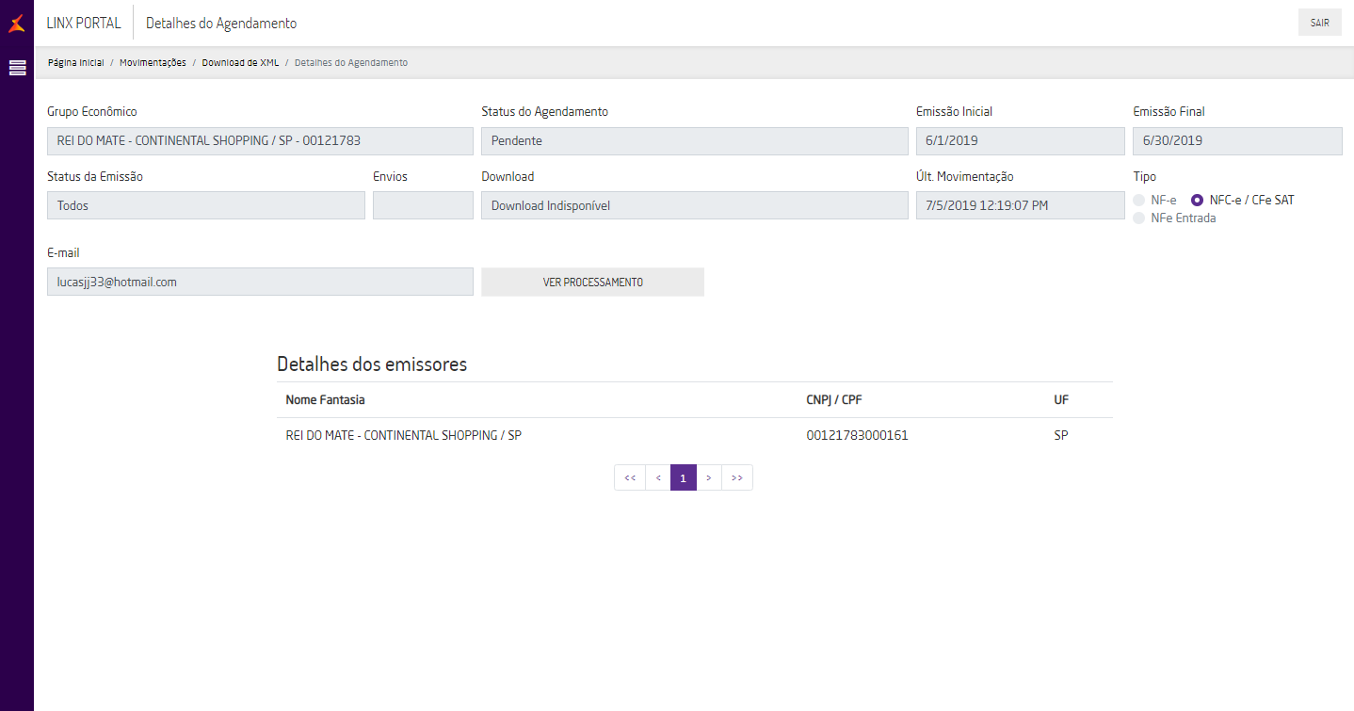This screenshot has width=1354, height=711.
Task: Click CNPJ value 00121783000161
Action: pyautogui.click(x=857, y=436)
